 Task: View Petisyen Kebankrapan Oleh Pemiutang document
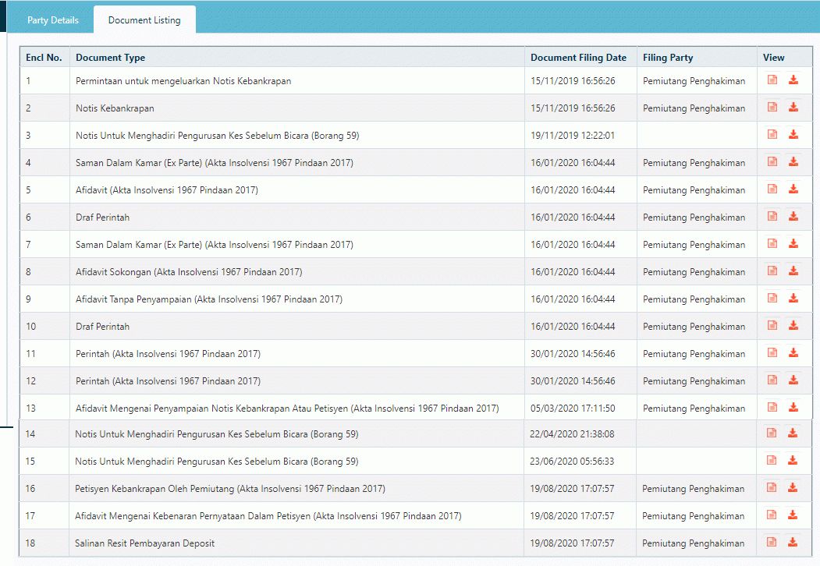[x=772, y=488]
